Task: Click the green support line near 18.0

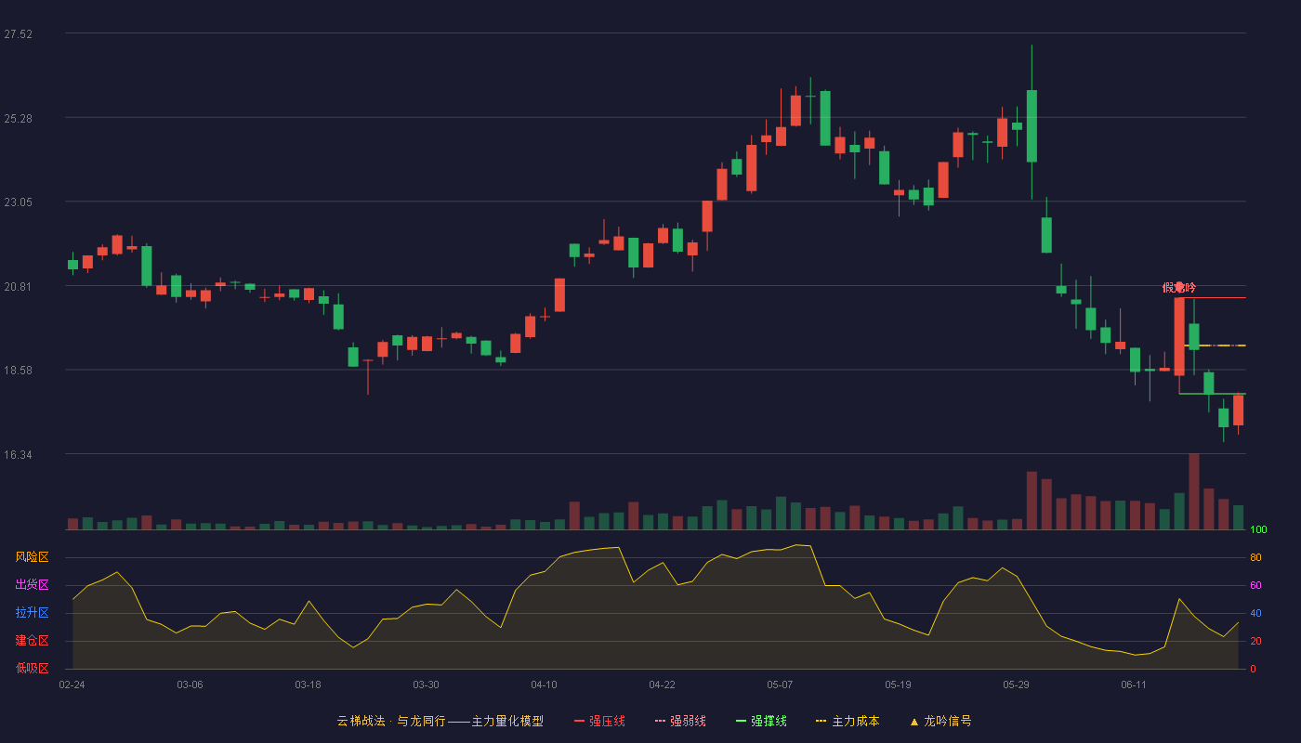Action: tap(1213, 394)
